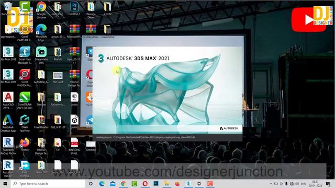Open Gym_20-11 RAR archive

[x=74, y=55]
